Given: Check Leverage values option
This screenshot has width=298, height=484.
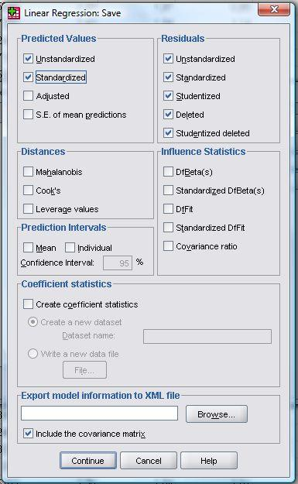Looking at the screenshot, I should (28, 209).
